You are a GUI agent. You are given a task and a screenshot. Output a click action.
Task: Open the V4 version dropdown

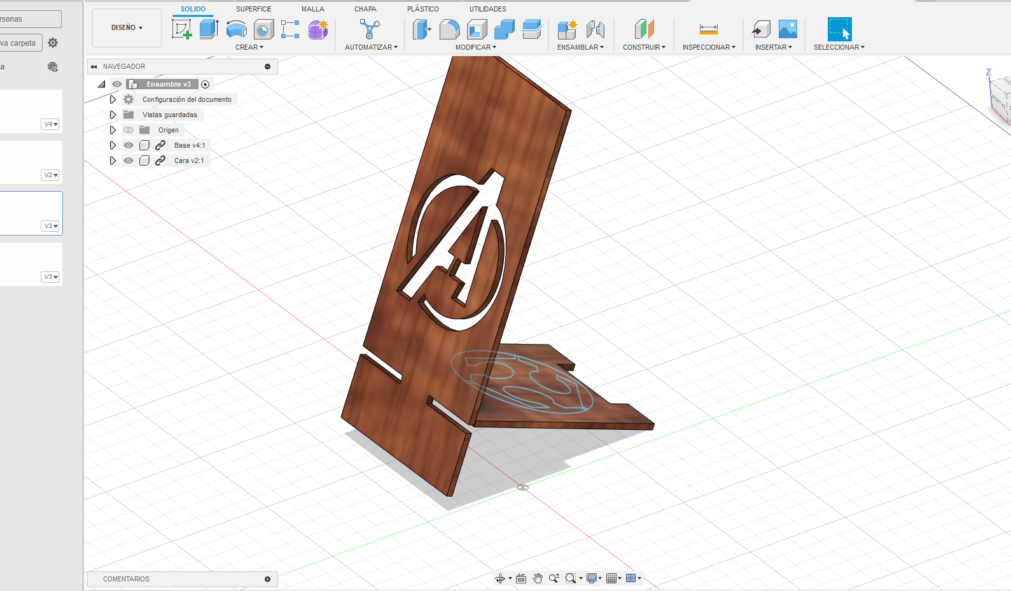[50, 124]
